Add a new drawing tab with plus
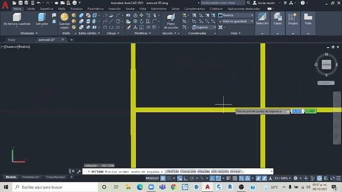 tap(71, 40)
